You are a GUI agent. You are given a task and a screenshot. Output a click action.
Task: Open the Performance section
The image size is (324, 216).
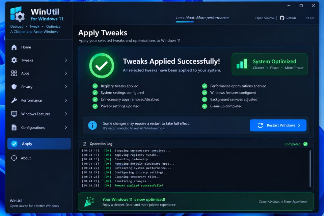(39, 100)
